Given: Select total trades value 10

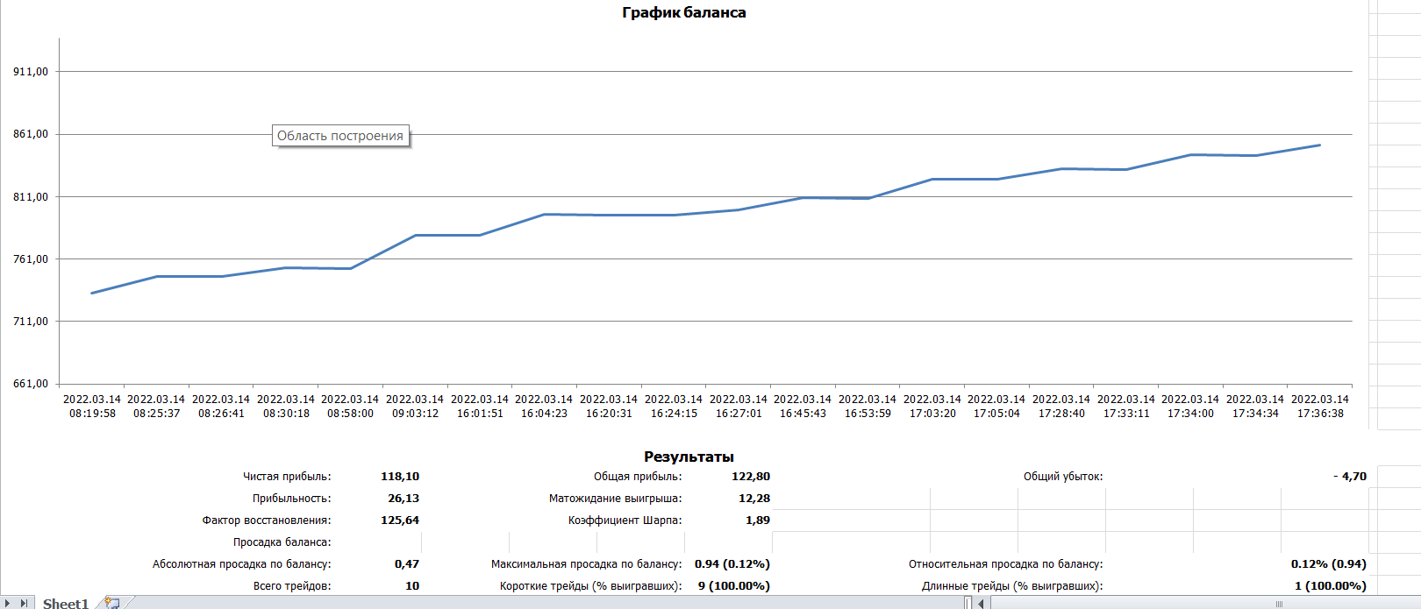Looking at the screenshot, I should click(x=412, y=586).
